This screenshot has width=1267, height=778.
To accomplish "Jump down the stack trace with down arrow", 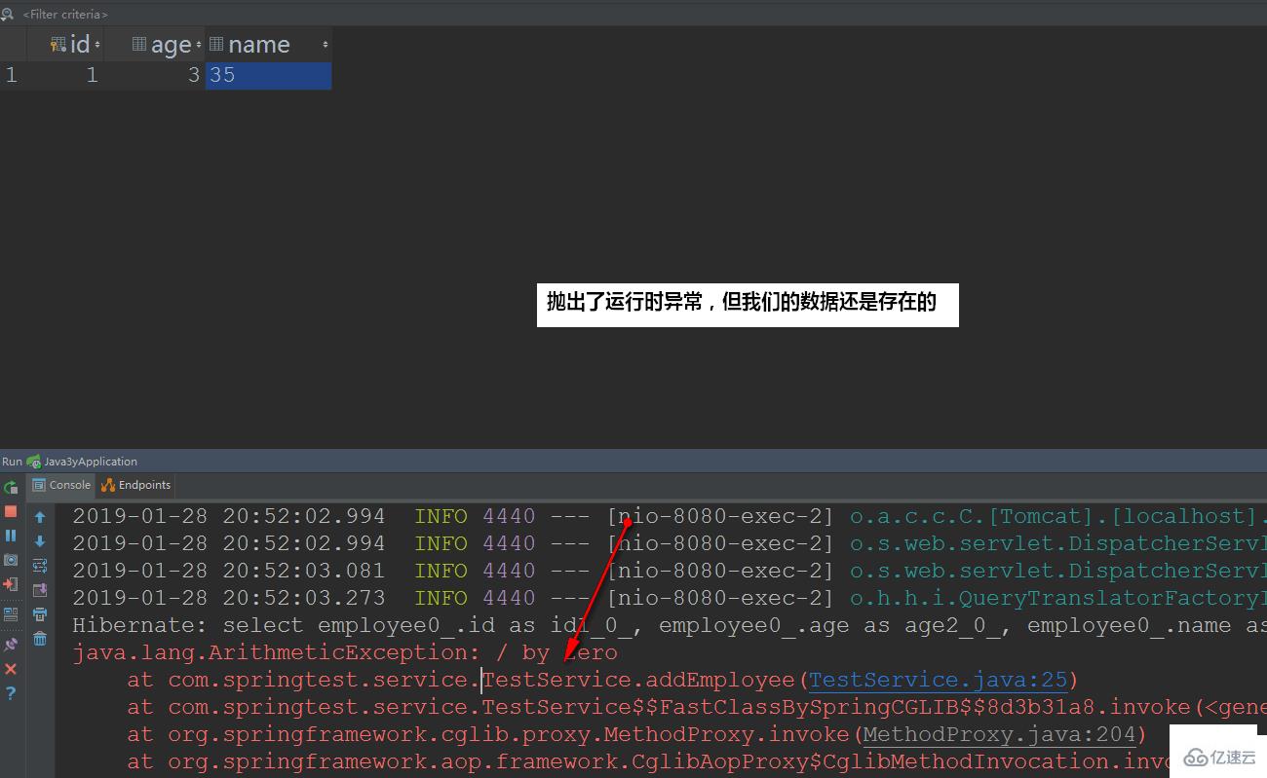I will 40,541.
